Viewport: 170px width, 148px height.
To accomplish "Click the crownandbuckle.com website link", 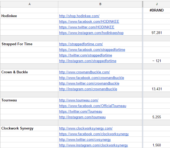I will [x=84, y=72].
